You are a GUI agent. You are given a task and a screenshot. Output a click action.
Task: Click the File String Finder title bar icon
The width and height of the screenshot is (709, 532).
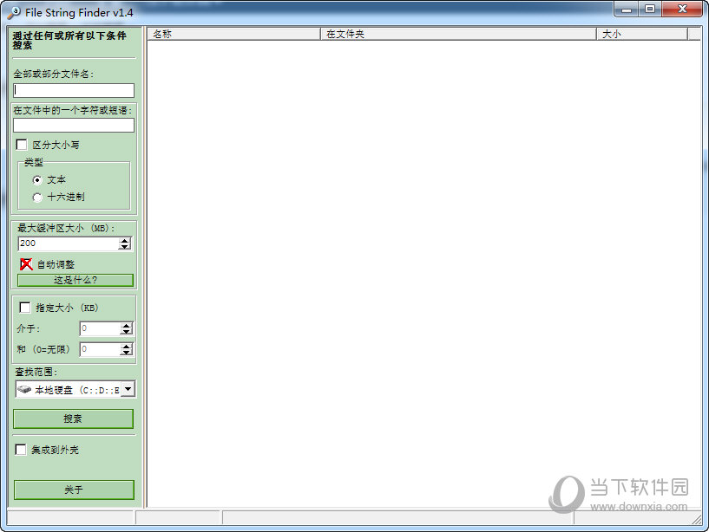[14, 13]
